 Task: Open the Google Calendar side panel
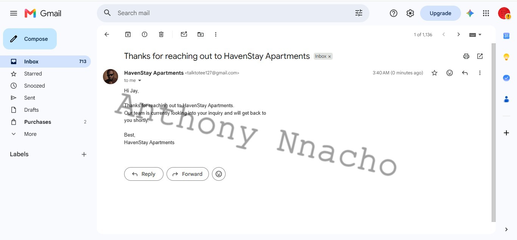click(x=506, y=36)
